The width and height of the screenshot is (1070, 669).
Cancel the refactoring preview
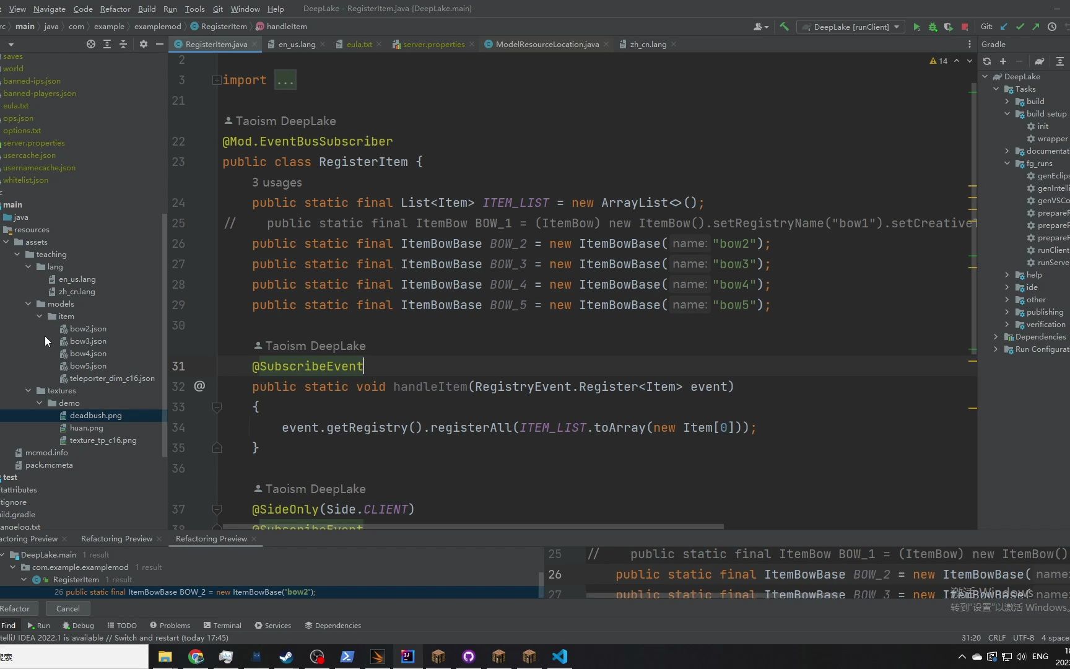[67, 608]
